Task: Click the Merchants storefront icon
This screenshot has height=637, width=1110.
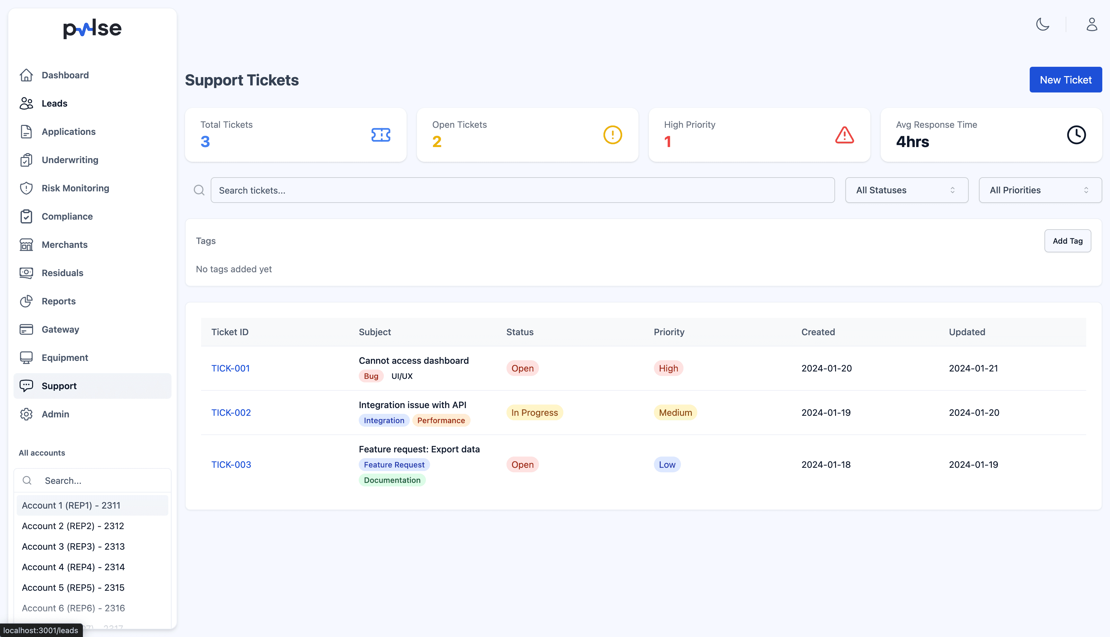Action: pos(26,245)
